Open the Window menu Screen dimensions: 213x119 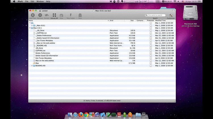40,1
